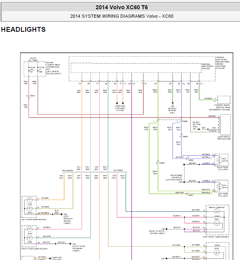Image resolution: width=240 pixels, height=260 pixels.
Task: Click 'LEFT REAR FOG LIGHT' label
Action: pyautogui.click(x=223, y=195)
